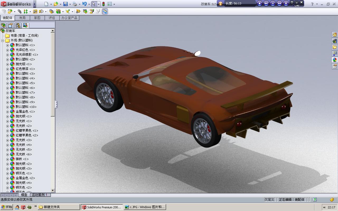Expand the 金属金色 <1> appearance node
This screenshot has height=211, width=338.
tap(7, 112)
